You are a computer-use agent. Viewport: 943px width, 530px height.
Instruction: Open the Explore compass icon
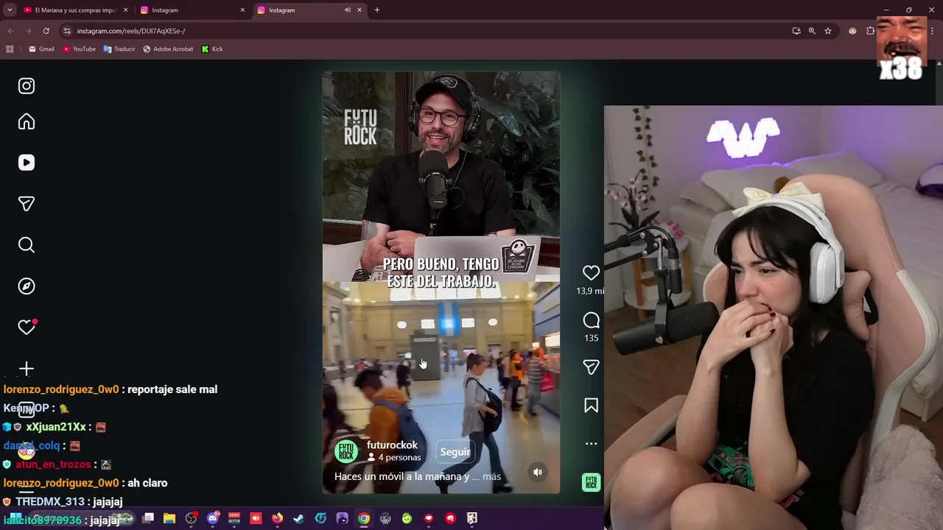point(27,286)
